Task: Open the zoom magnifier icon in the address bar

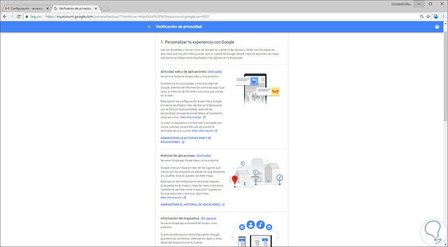Action: click(x=422, y=17)
